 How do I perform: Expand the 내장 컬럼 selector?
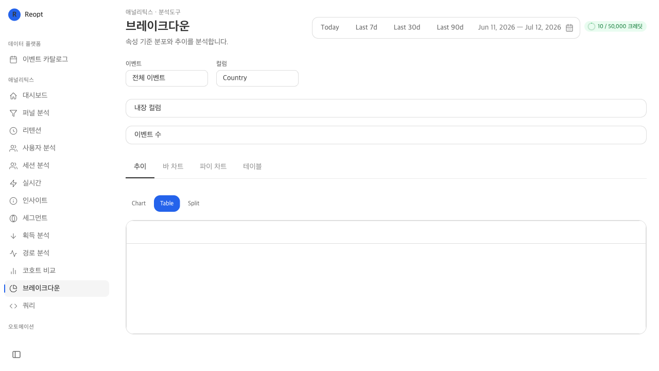386,108
